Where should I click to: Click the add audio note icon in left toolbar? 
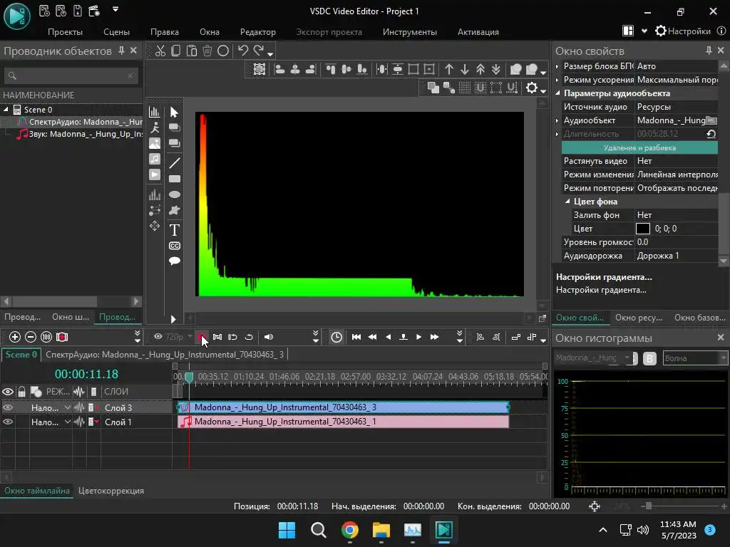coord(155,159)
